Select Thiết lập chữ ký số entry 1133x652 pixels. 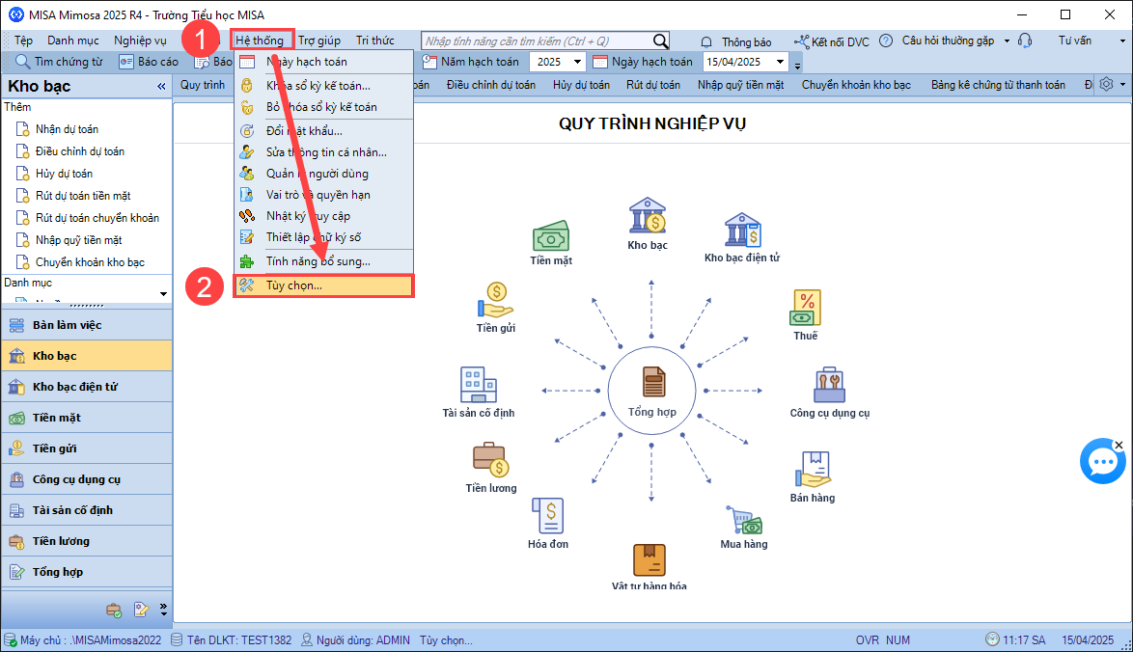pyautogui.click(x=323, y=237)
